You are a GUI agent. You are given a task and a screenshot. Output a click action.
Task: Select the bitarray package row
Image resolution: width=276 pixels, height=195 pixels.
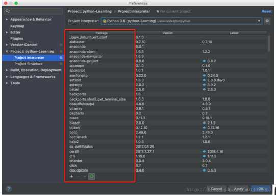pos(168,109)
